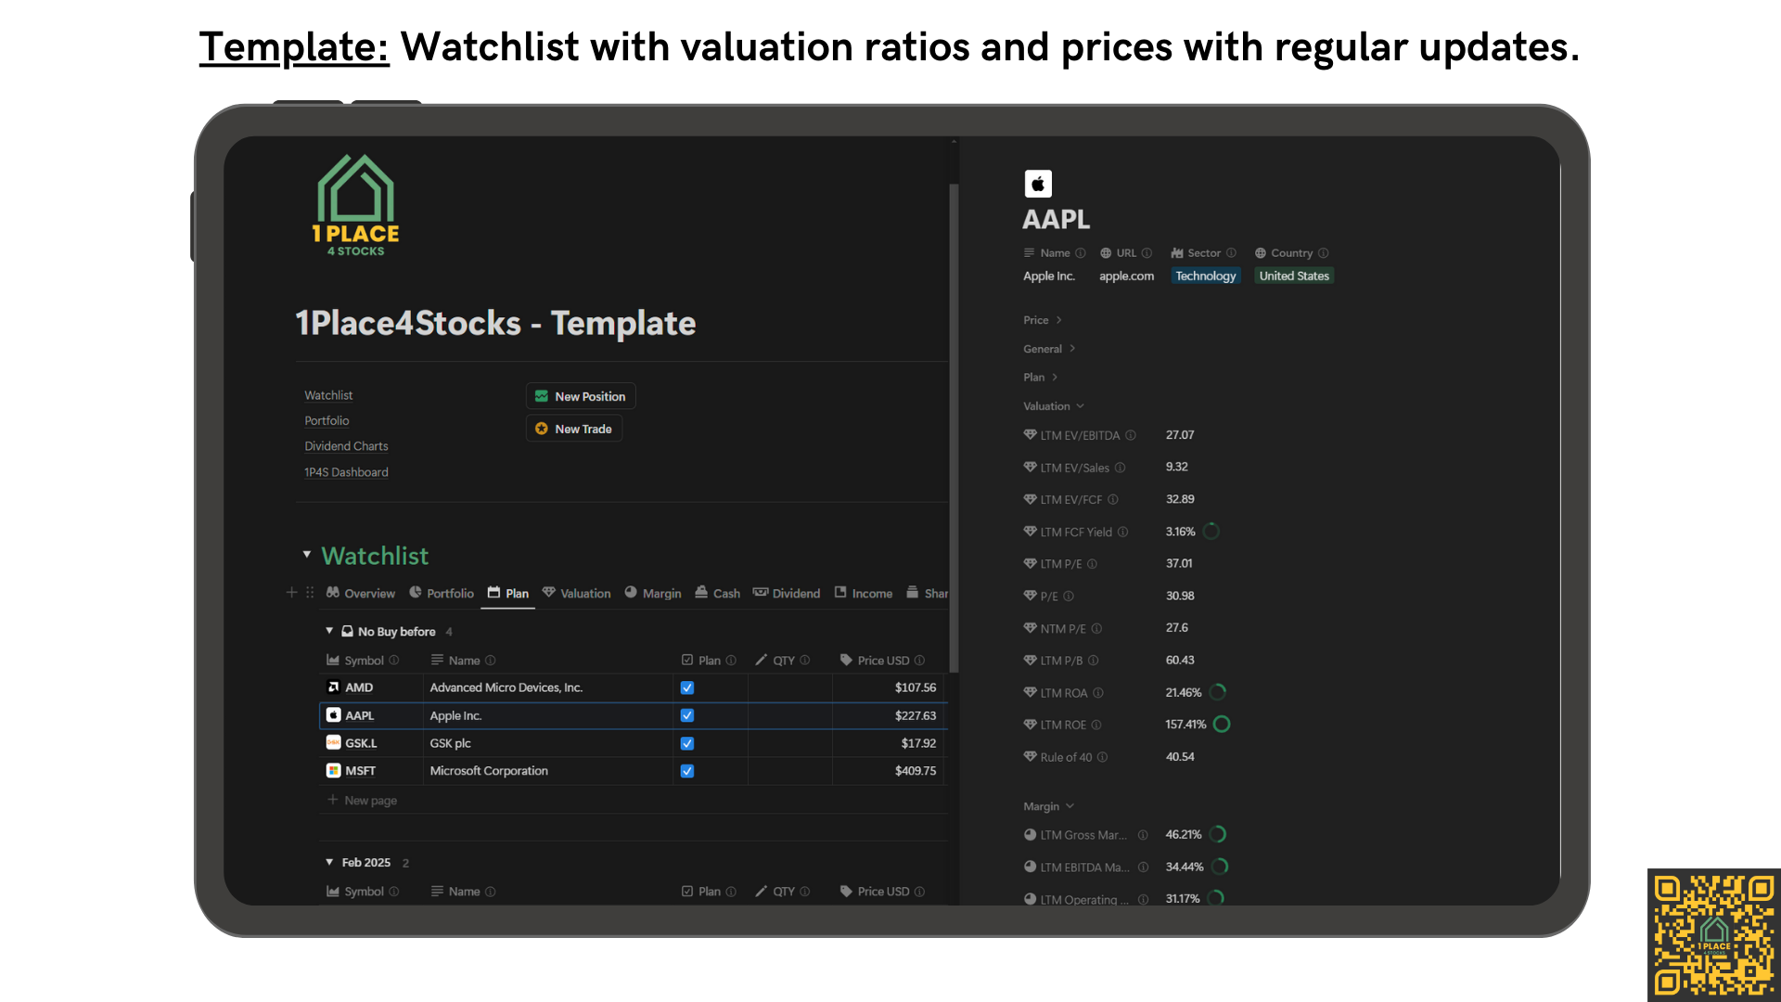
Task: Collapse the Watchlist section toggle
Action: point(307,555)
